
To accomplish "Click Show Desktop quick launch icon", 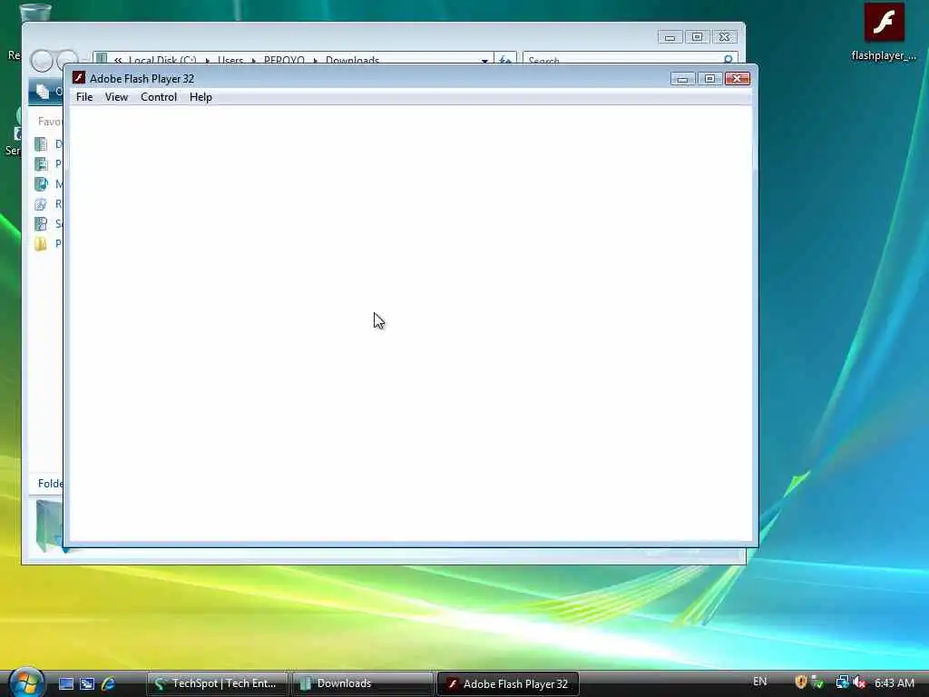I will tap(66, 683).
